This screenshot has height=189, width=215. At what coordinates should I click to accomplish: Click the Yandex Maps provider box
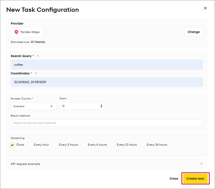tap(27, 32)
